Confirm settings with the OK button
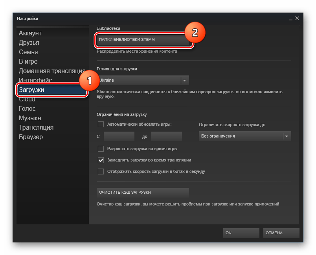This screenshot has height=255, width=316. pyautogui.click(x=241, y=233)
